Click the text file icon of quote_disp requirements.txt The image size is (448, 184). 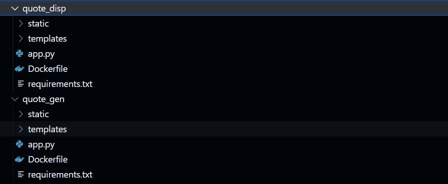21,84
